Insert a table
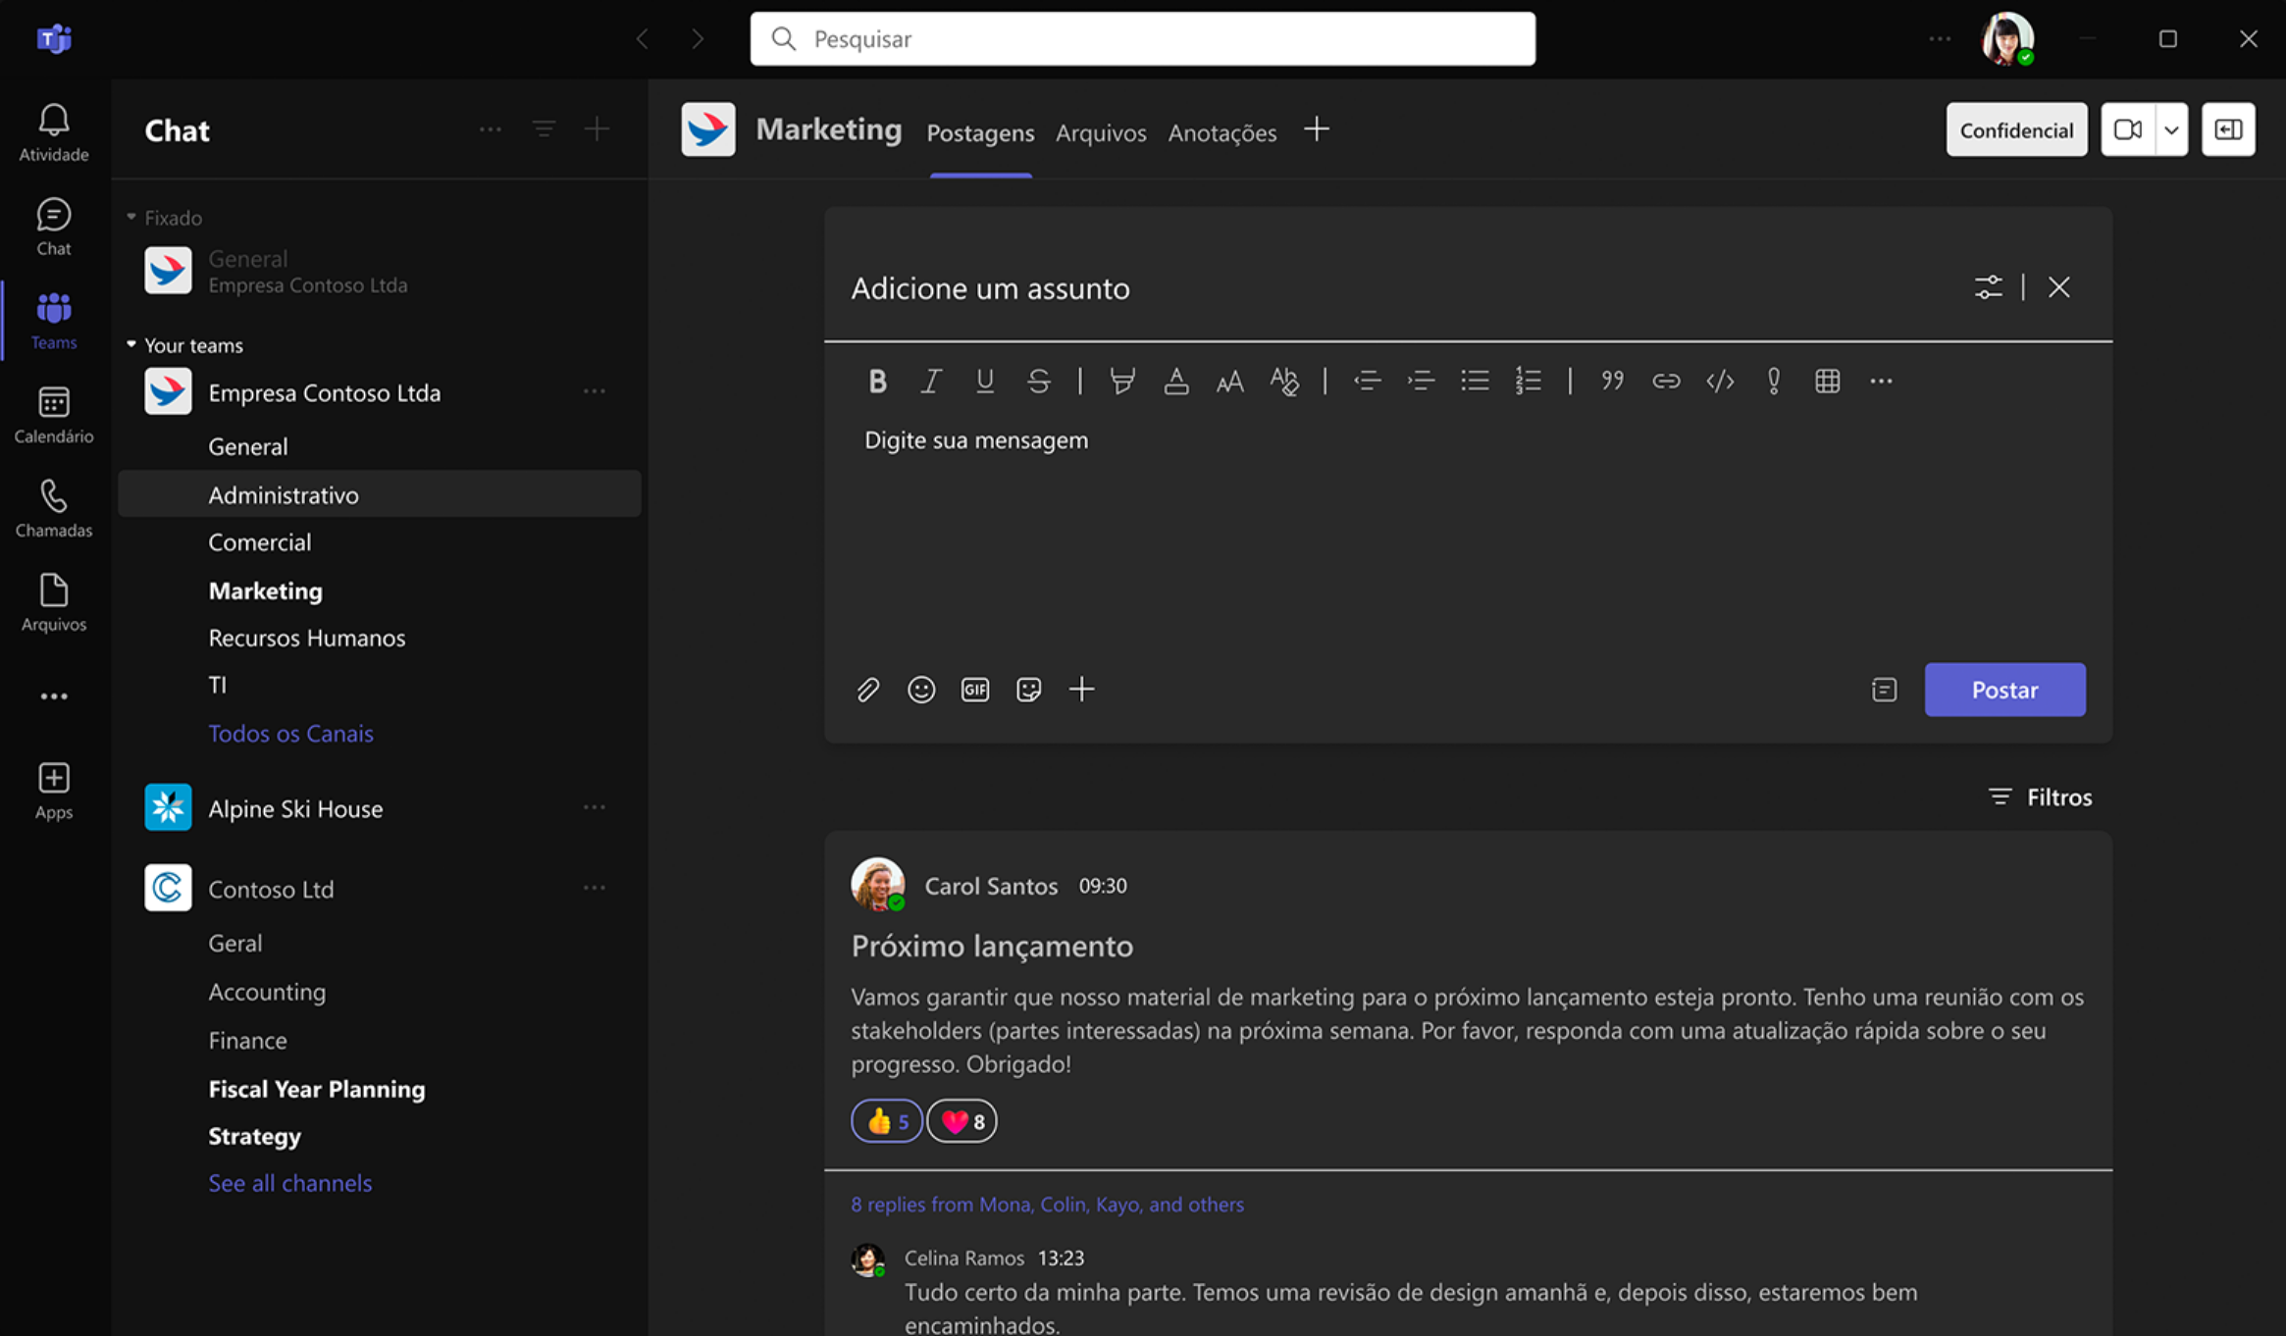2286x1336 pixels. tap(1827, 381)
